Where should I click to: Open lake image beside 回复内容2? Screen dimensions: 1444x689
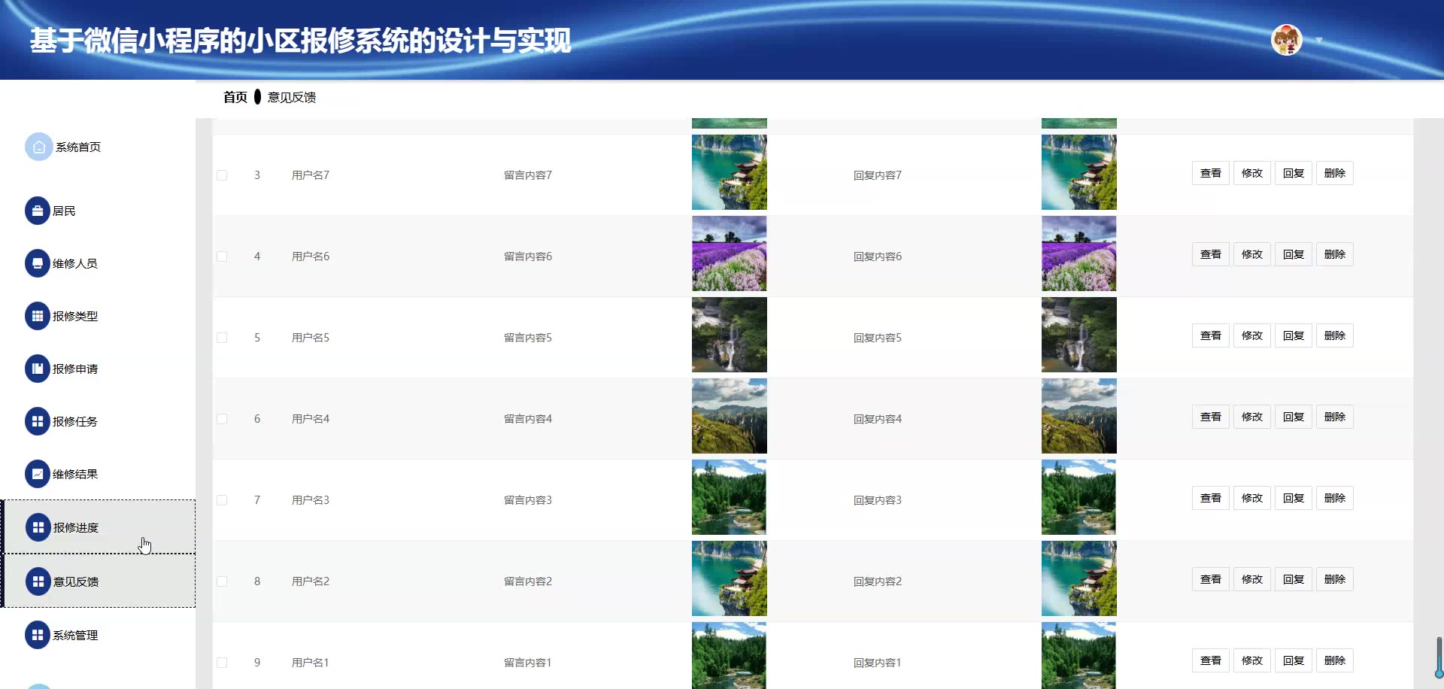[x=1079, y=578]
